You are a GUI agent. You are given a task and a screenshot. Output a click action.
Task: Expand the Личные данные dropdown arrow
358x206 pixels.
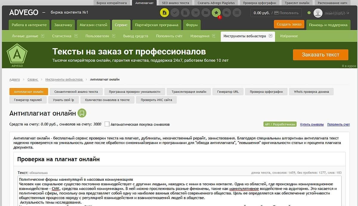point(43,36)
